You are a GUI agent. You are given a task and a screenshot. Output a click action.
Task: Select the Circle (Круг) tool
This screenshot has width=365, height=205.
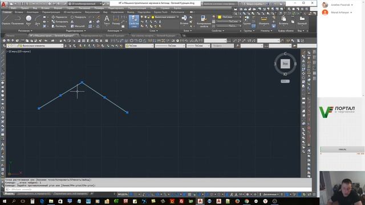pyautogui.click(x=29, y=20)
